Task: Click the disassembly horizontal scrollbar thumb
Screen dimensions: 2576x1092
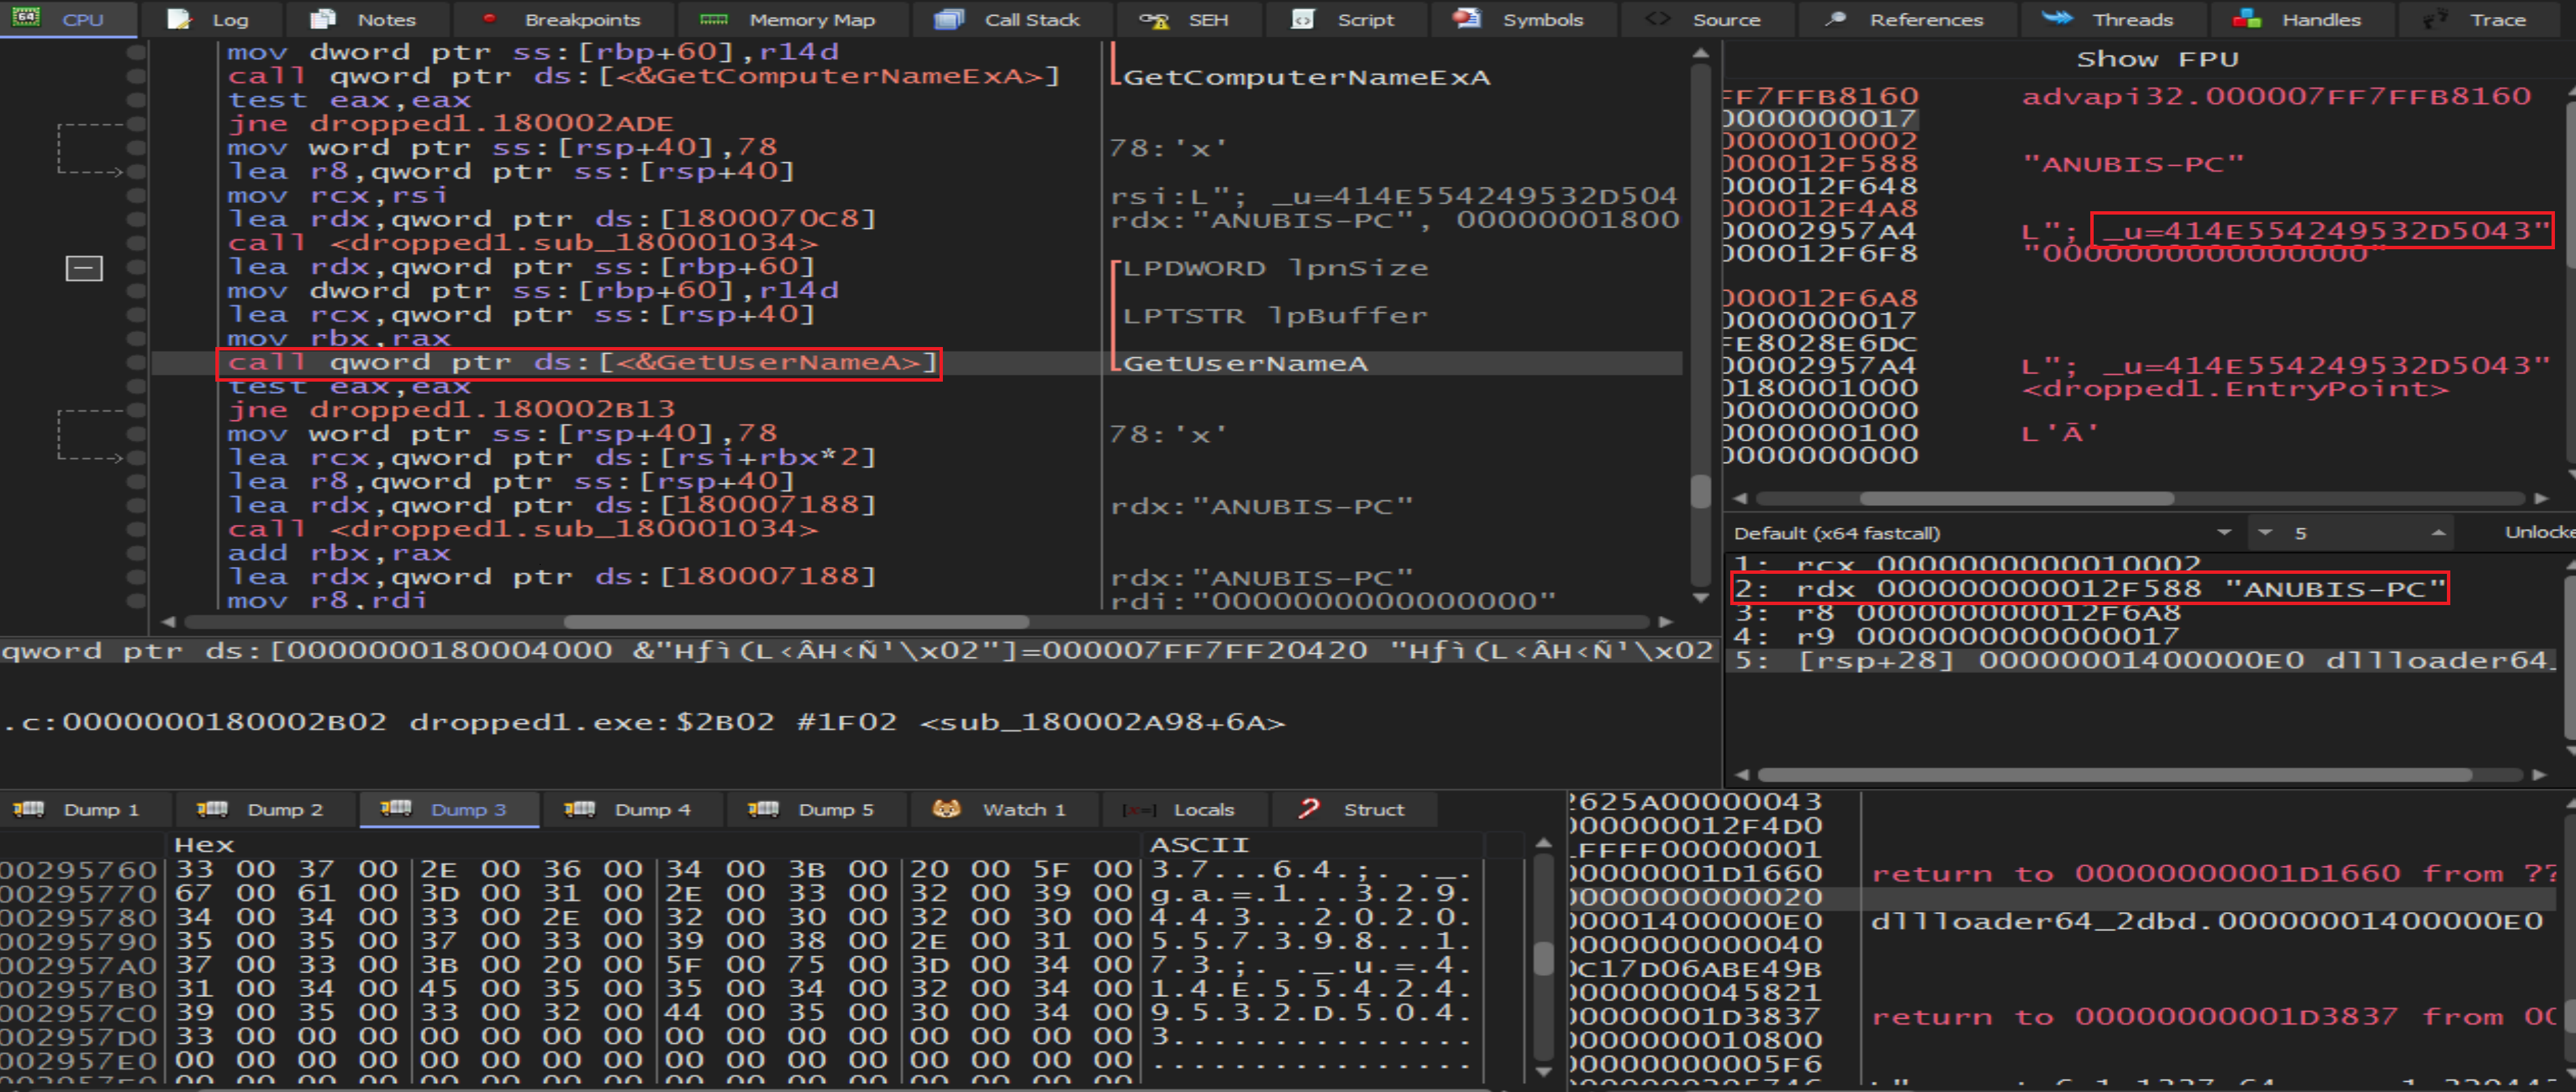Action: pos(796,622)
